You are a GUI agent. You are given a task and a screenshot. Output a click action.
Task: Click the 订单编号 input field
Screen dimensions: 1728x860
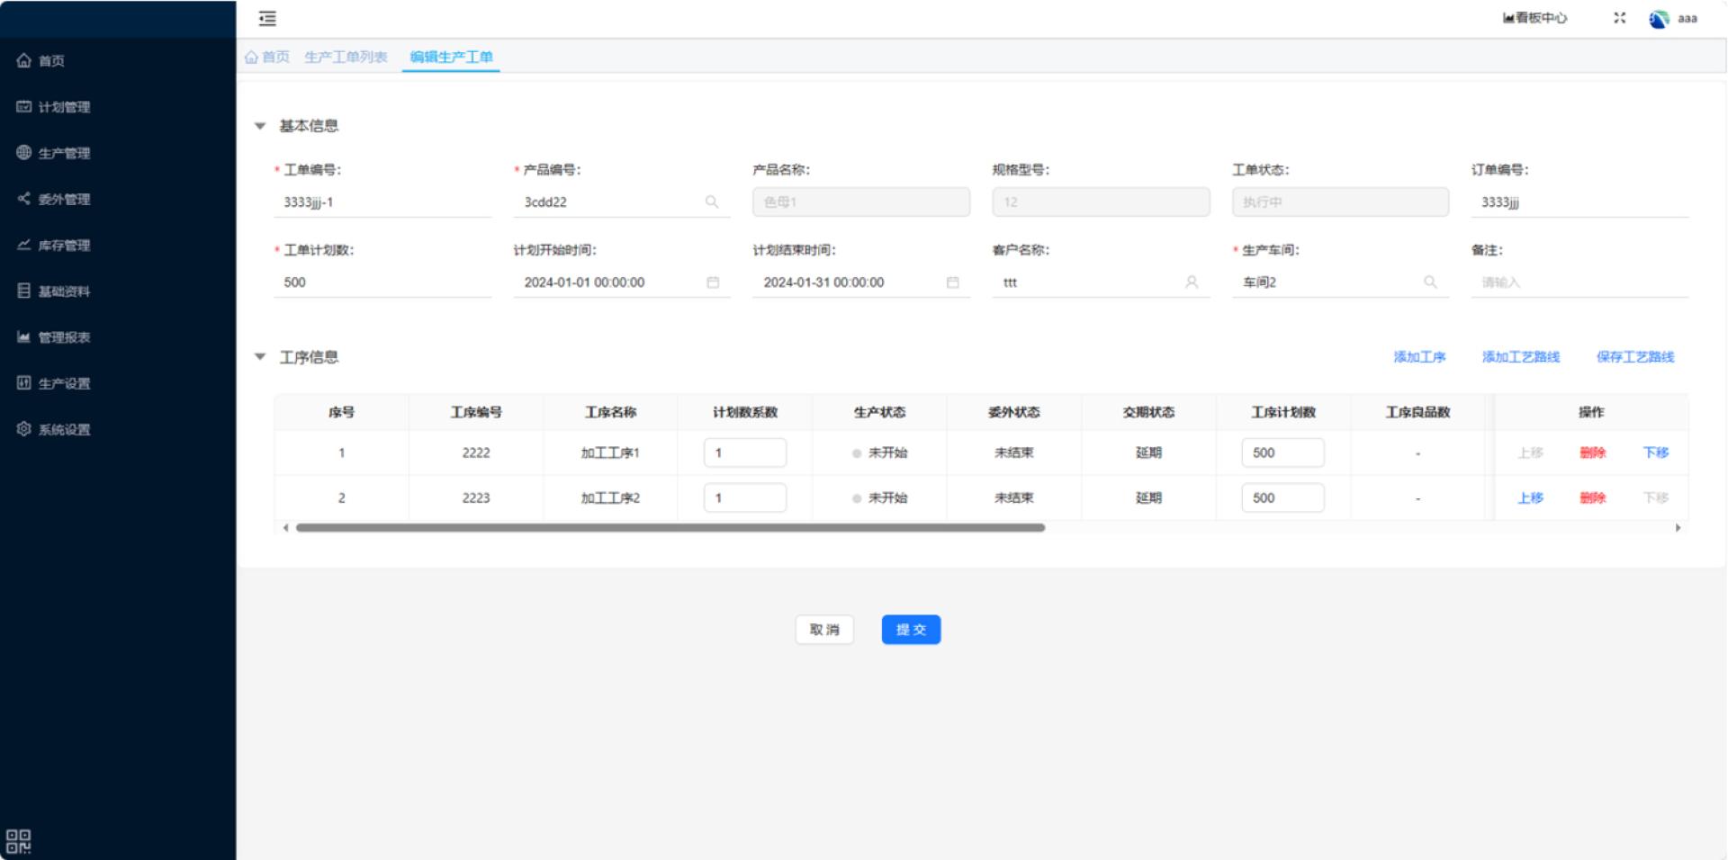[x=1579, y=202]
